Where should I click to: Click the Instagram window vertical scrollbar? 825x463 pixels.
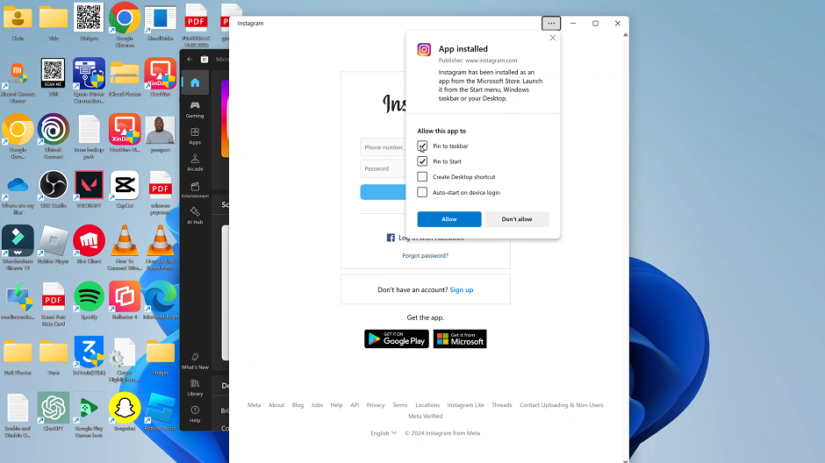point(625,247)
